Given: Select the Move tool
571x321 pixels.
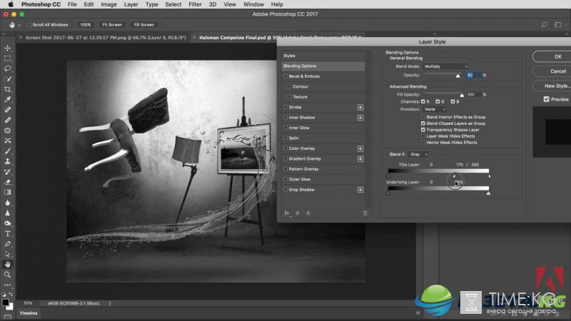Looking at the screenshot, I should pyautogui.click(x=7, y=48).
